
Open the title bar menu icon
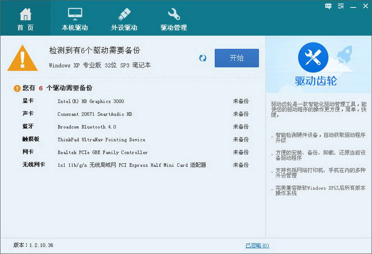point(341,6)
